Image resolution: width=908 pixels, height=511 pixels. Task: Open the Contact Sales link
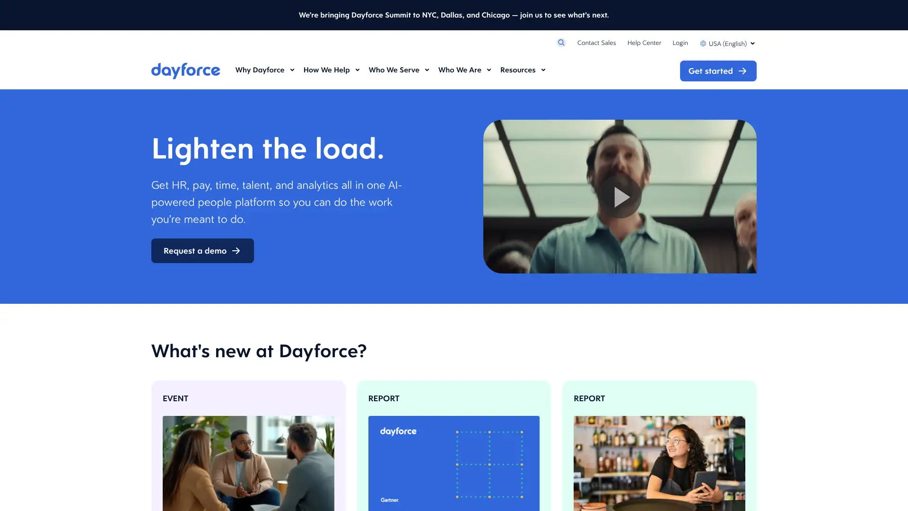[596, 43]
